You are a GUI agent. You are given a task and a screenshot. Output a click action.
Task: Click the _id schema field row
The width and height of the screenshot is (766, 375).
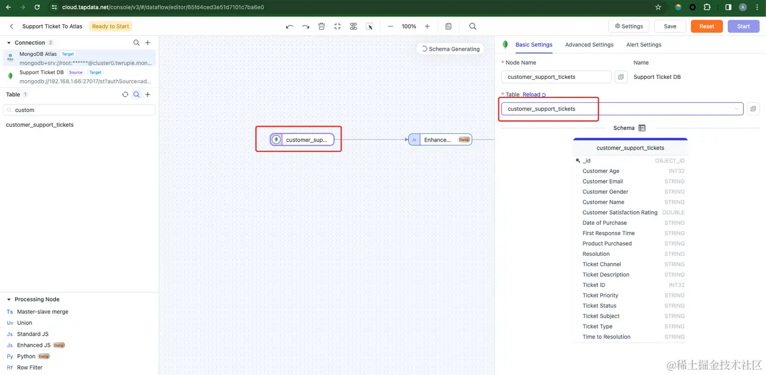[630, 160]
